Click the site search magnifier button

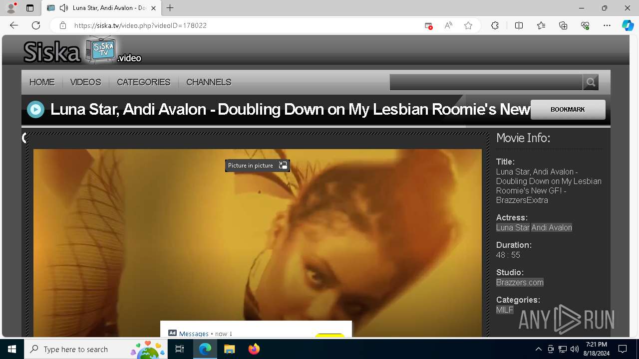591,82
